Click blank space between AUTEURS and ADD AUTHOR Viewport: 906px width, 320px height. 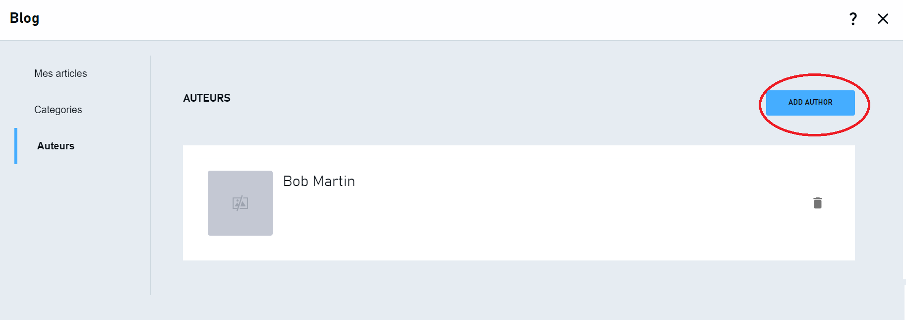pos(496,99)
